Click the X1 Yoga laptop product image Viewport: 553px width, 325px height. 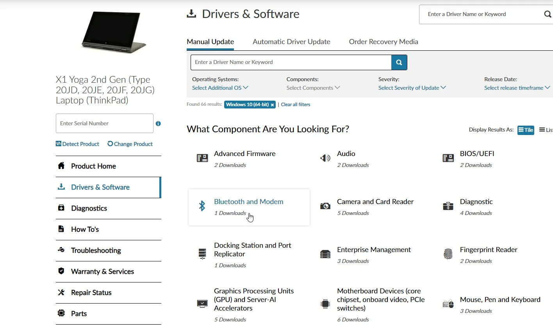pos(114,32)
